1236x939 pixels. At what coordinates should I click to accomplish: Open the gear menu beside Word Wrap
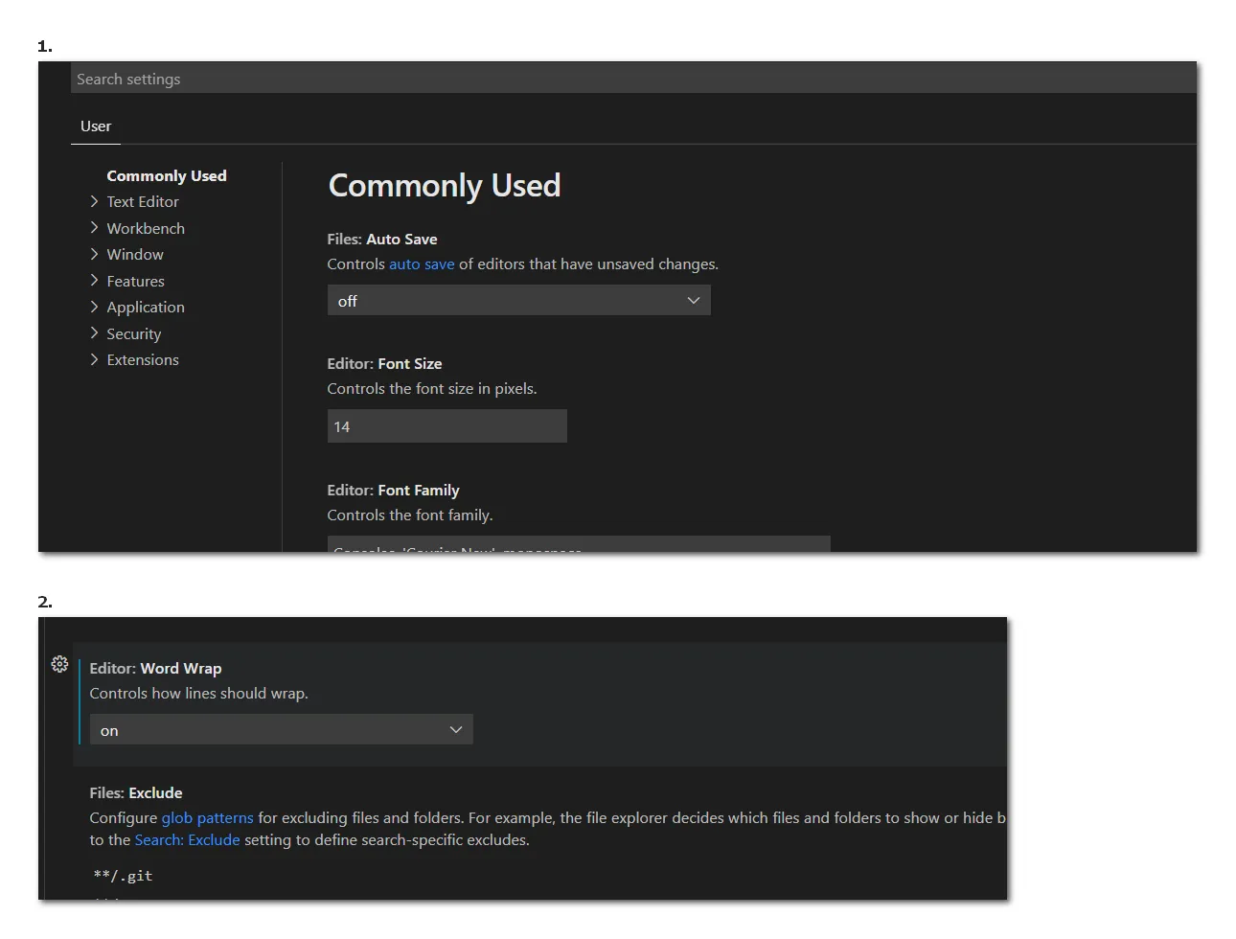pos(59,664)
